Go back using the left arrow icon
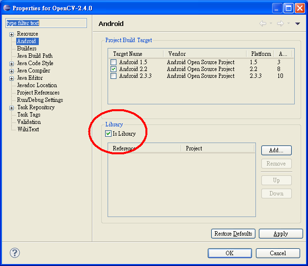 pyautogui.click(x=263, y=24)
